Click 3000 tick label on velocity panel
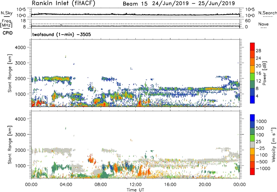 [x=20, y=134]
